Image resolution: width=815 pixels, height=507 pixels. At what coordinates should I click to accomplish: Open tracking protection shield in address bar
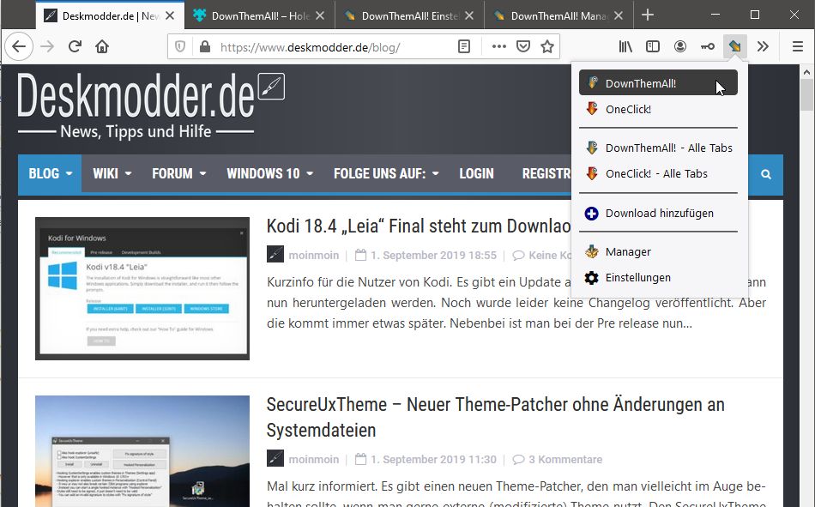click(180, 47)
